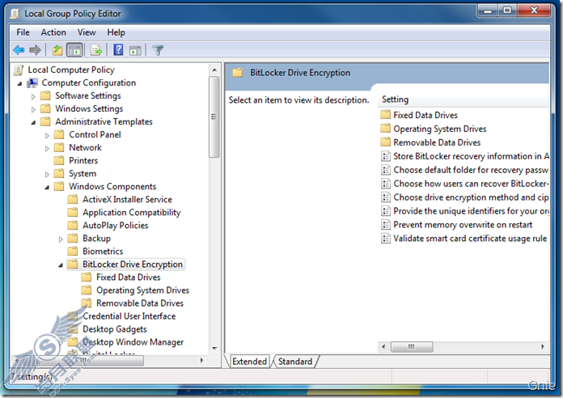This screenshot has height=398, width=563.
Task: Click the tree pane scroll down arrow
Action: point(214,348)
